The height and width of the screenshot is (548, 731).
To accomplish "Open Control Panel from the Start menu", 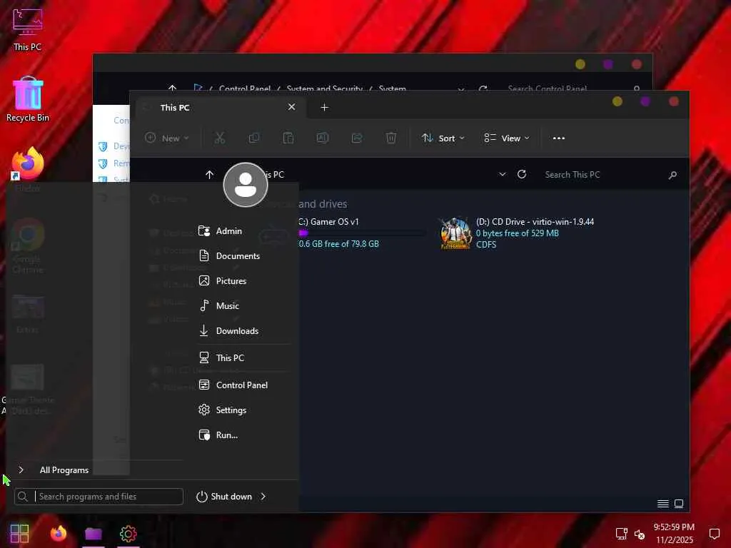I will (233, 385).
